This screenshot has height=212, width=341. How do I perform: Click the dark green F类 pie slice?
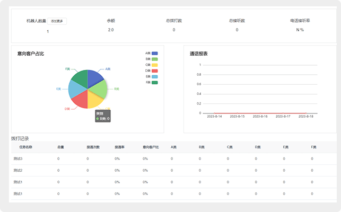pyautogui.click(x=80, y=78)
